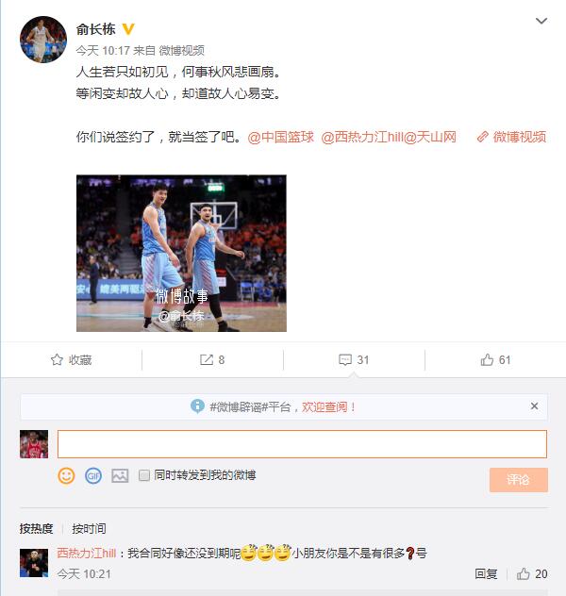
Task: Sort comments by 按时间
Action: 89,528
